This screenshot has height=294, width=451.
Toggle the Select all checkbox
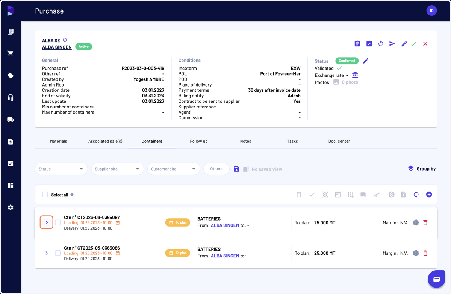[x=45, y=195]
